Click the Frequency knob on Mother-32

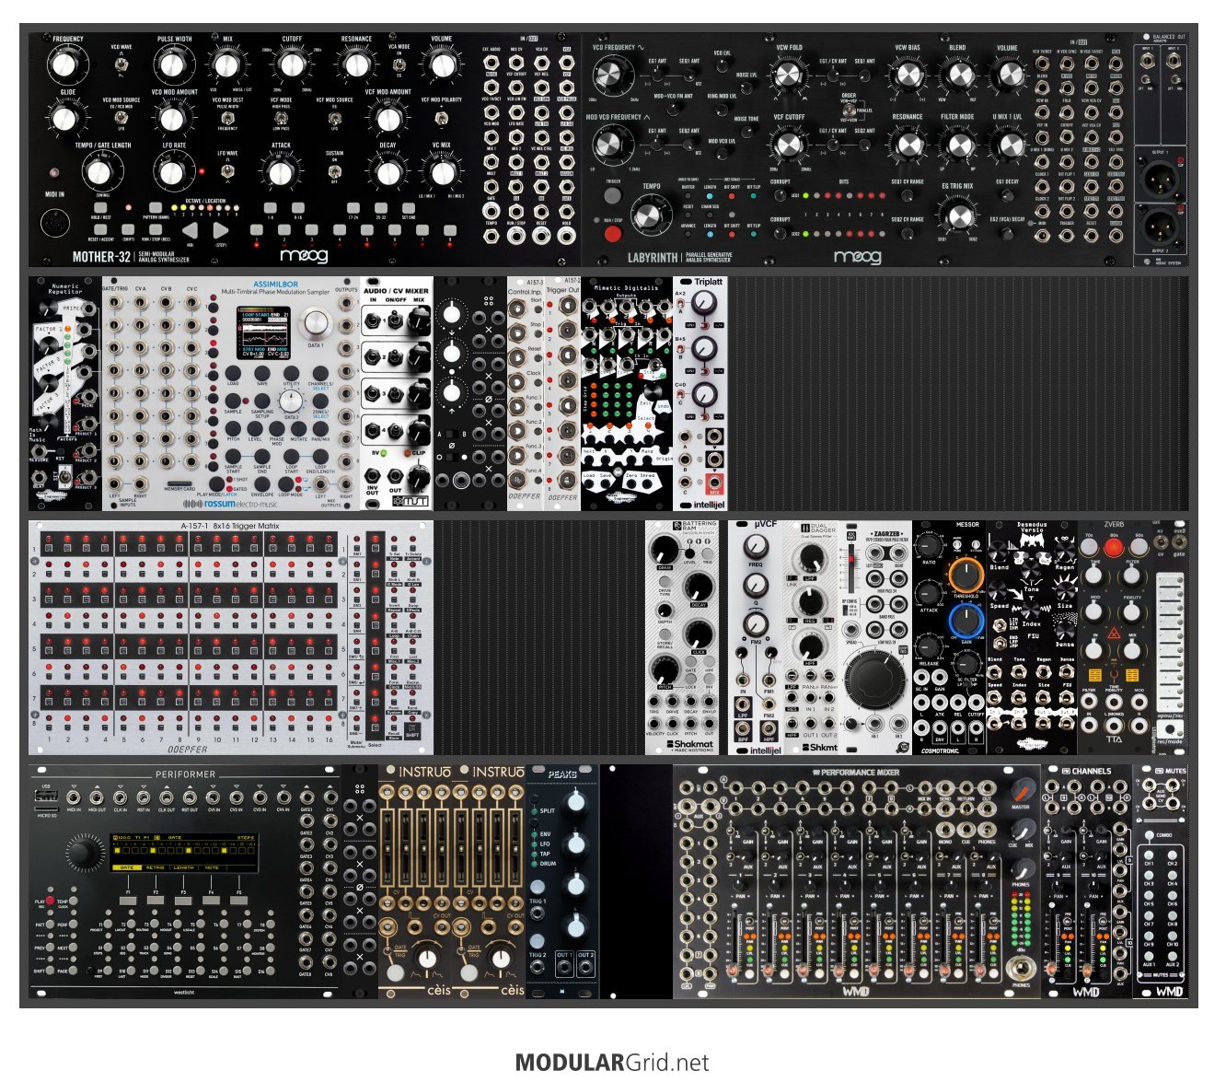64,64
